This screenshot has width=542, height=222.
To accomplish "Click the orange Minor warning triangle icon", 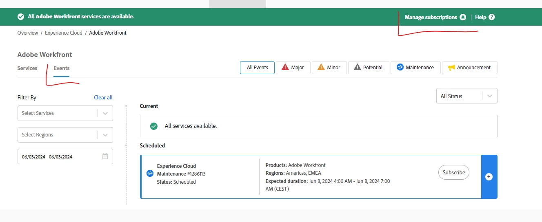I will tap(321, 67).
